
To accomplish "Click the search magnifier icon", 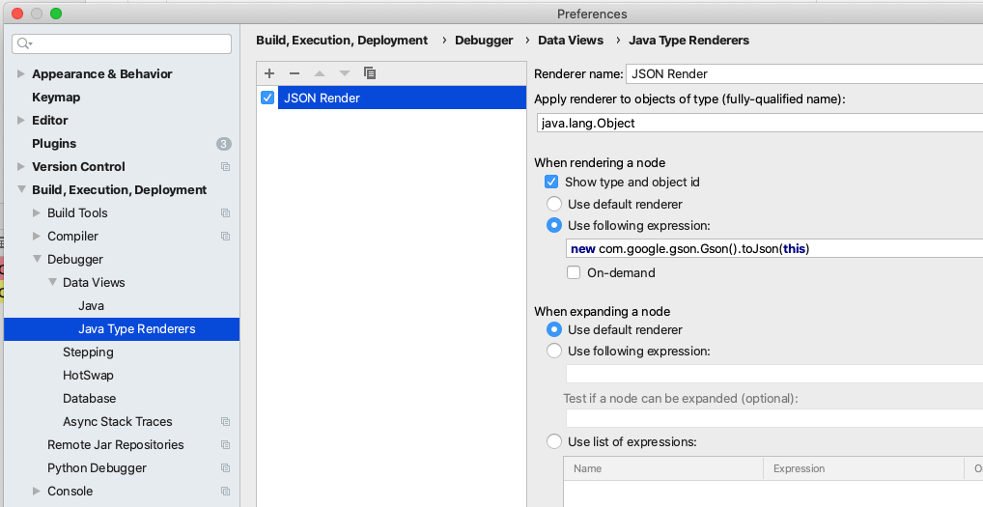I will click(24, 43).
